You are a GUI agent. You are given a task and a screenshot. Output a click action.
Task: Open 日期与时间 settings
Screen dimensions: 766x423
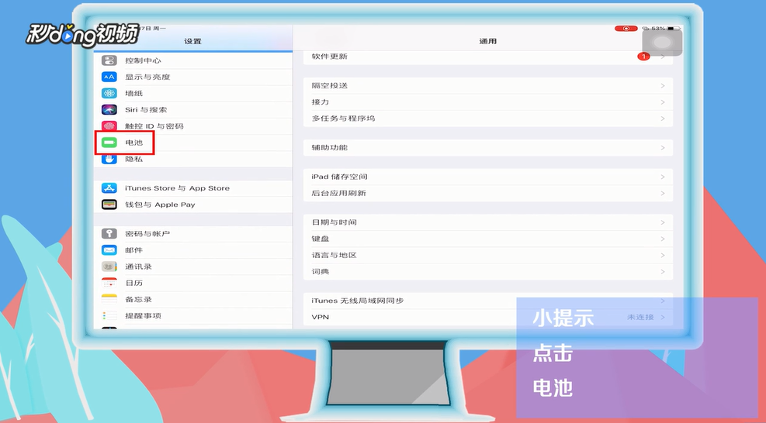click(488, 222)
